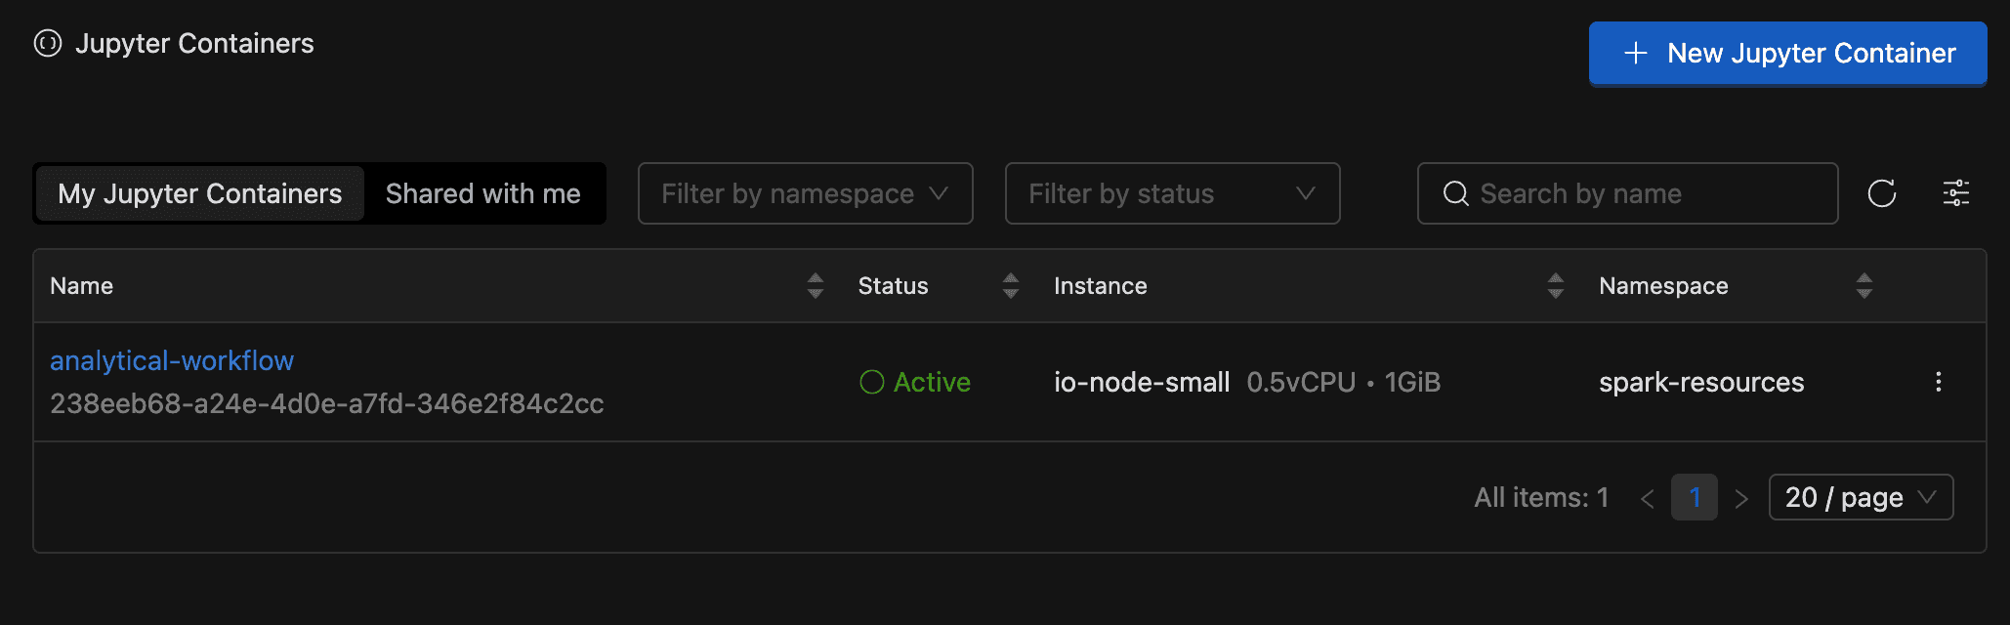Image resolution: width=2010 pixels, height=625 pixels.
Task: Go to the next page arrow
Action: pyautogui.click(x=1741, y=499)
